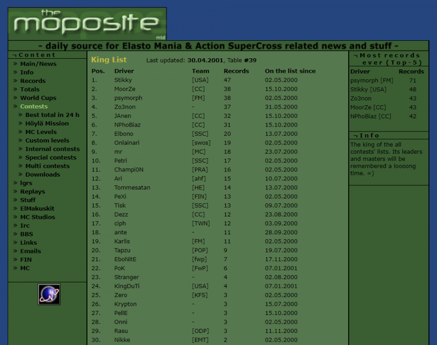437x345 pixels.
Task: Open Multi contests submenu item
Action: pos(47,166)
